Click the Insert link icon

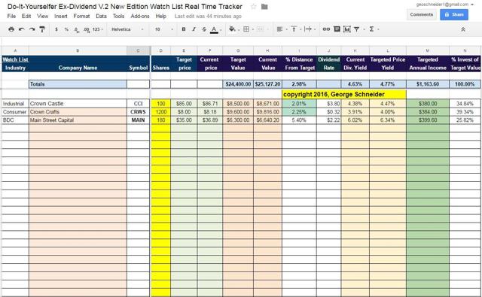326,29
